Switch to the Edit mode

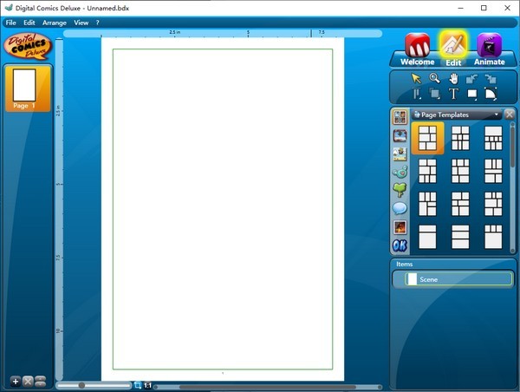point(453,49)
